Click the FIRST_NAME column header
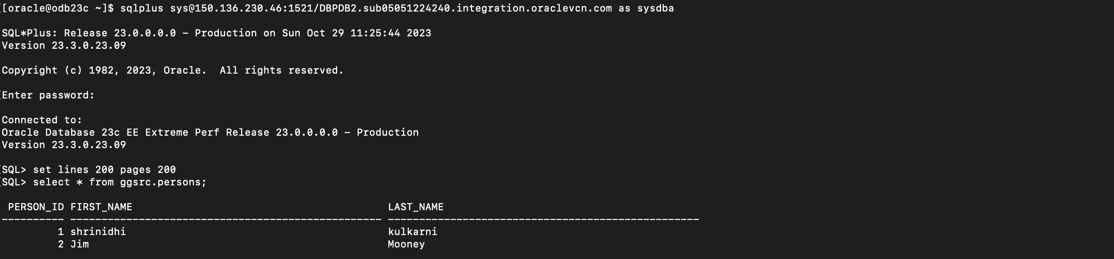1114x259 pixels. pos(101,207)
